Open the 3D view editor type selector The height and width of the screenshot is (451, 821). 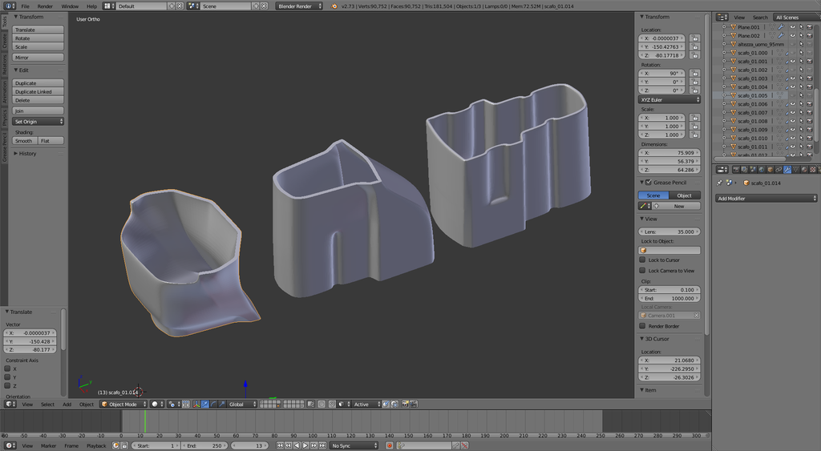coord(10,404)
